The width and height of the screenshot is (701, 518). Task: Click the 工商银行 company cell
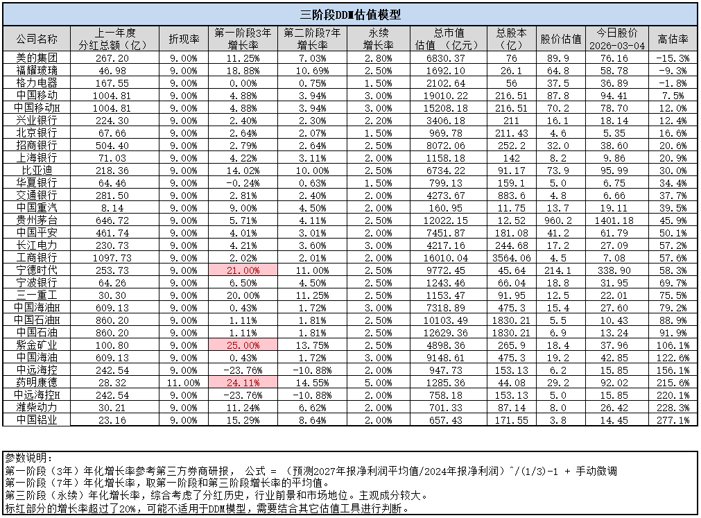coord(37,257)
